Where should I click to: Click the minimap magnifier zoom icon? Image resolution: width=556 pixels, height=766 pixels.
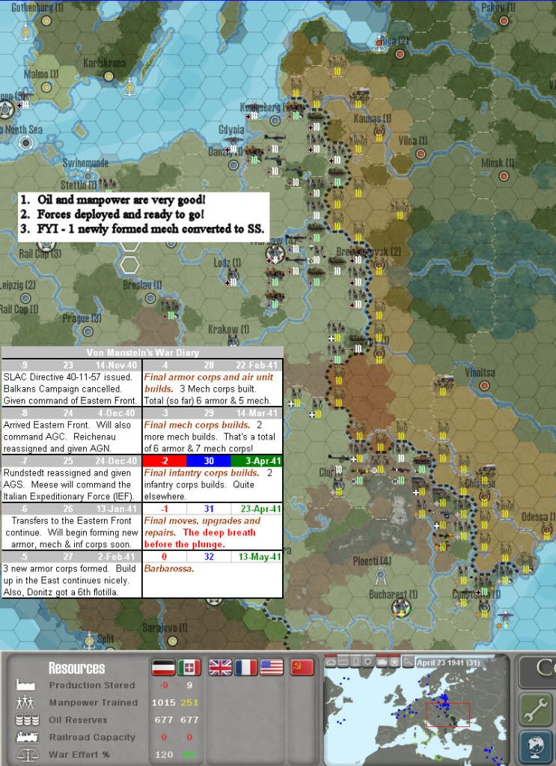[407, 661]
